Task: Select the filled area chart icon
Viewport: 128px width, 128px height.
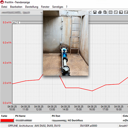Action: pos(121,12)
